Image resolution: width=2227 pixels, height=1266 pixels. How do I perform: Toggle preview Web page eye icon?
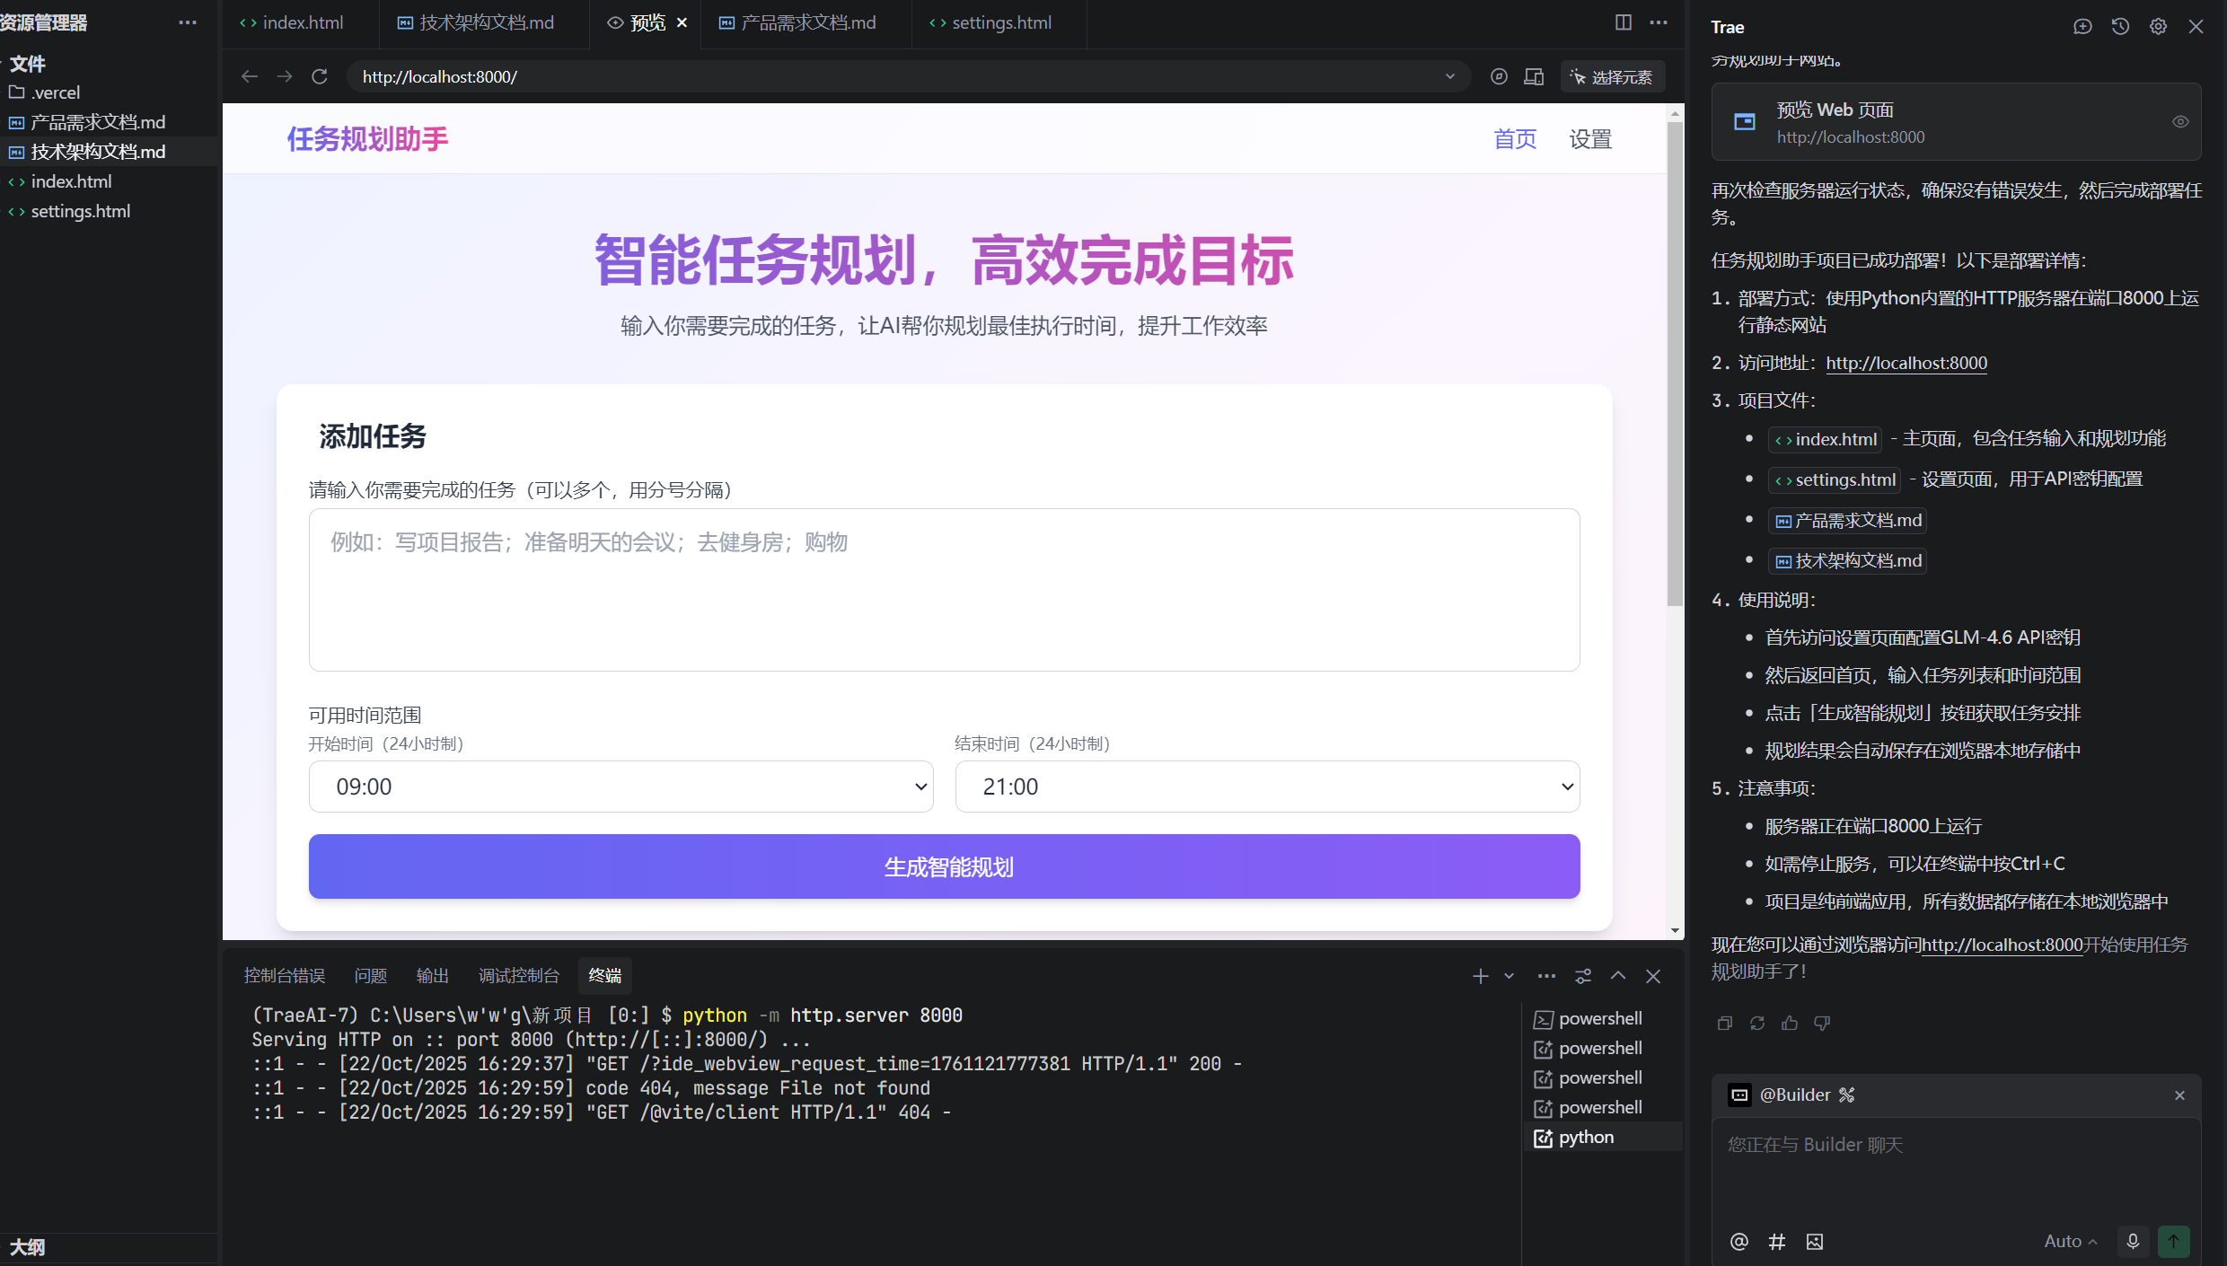point(2179,122)
